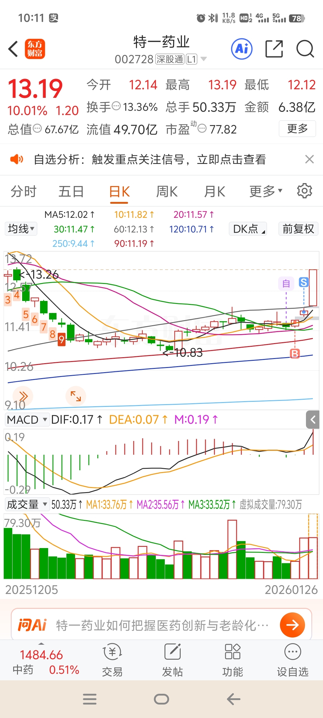Expand the 中药 sector index panel
Viewport: 323px width, 718px height.
pyautogui.click(x=41, y=643)
